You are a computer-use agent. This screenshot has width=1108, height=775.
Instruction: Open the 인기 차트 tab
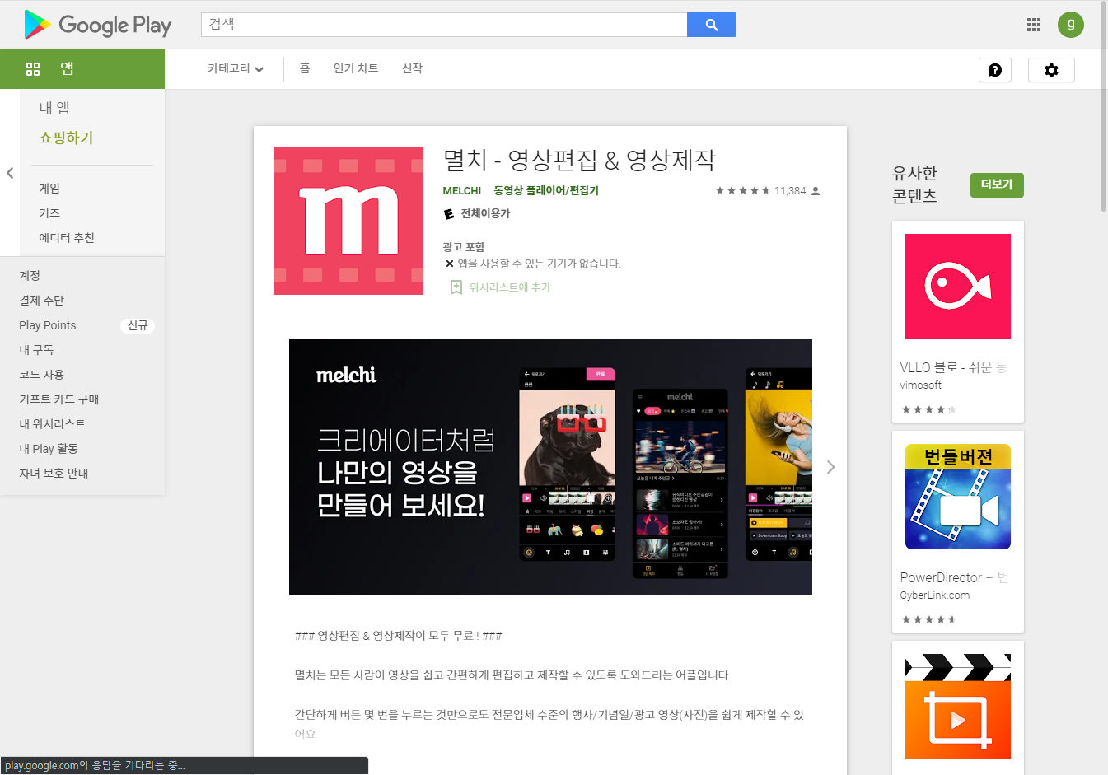pyautogui.click(x=356, y=68)
